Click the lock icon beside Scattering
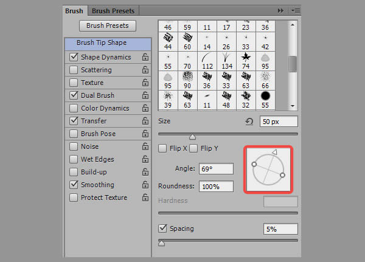This screenshot has height=262, width=365. point(145,70)
